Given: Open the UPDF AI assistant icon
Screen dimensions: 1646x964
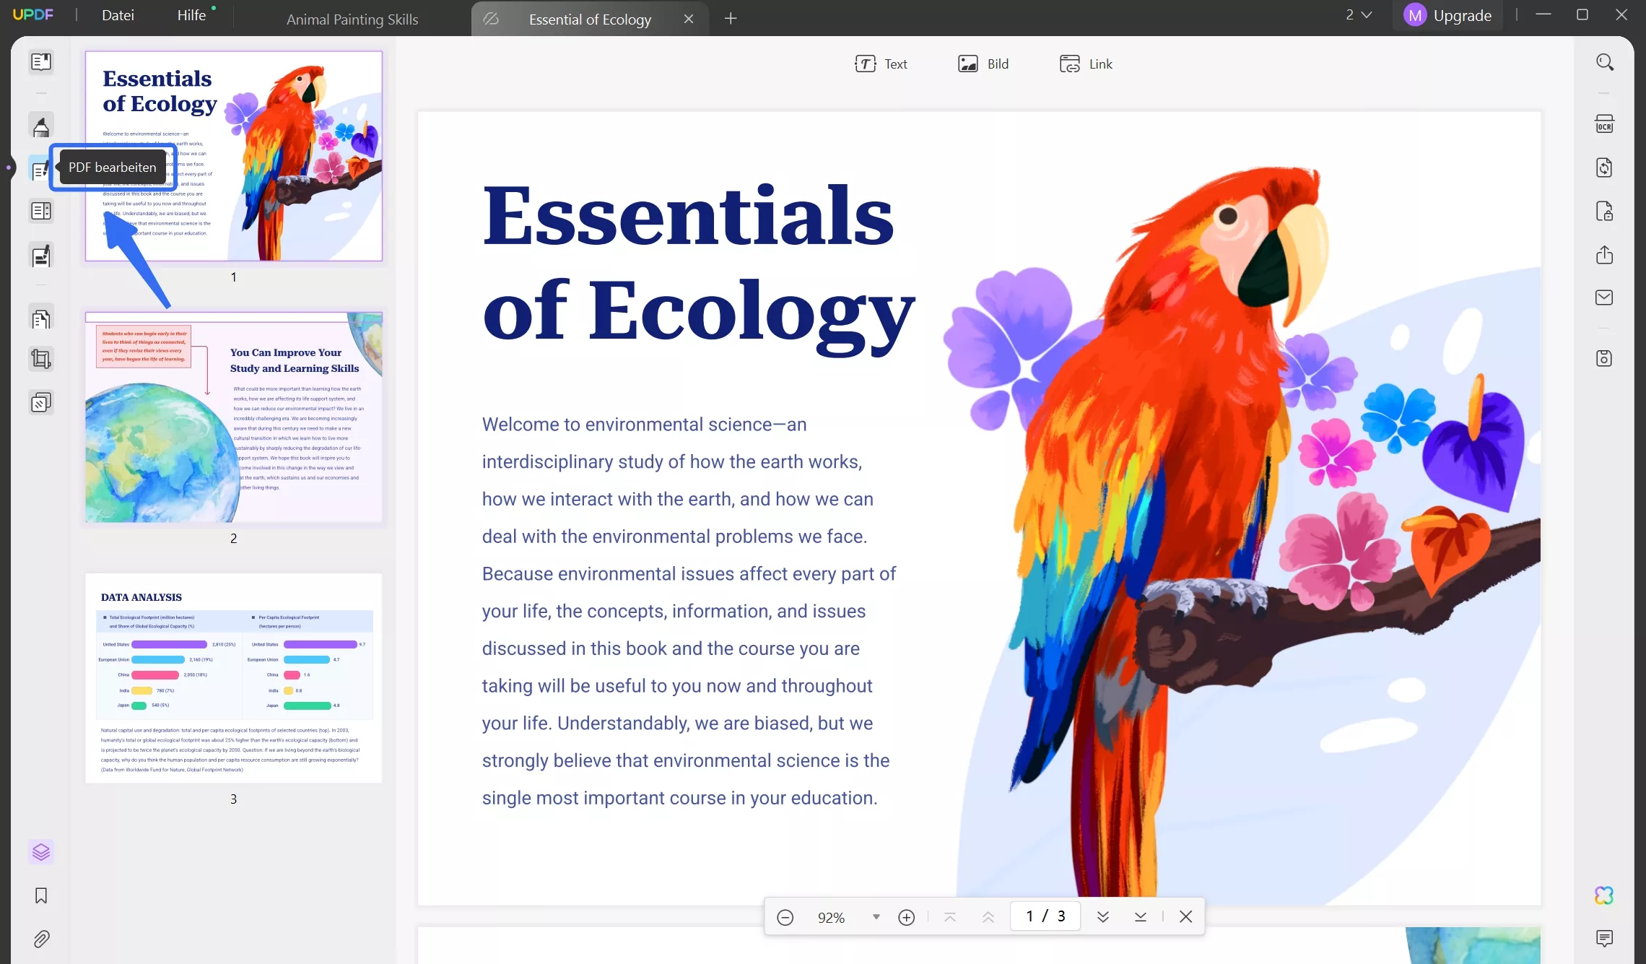Looking at the screenshot, I should click(1604, 895).
